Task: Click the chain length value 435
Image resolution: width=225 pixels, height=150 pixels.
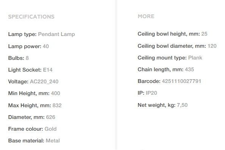Action: 189,69
